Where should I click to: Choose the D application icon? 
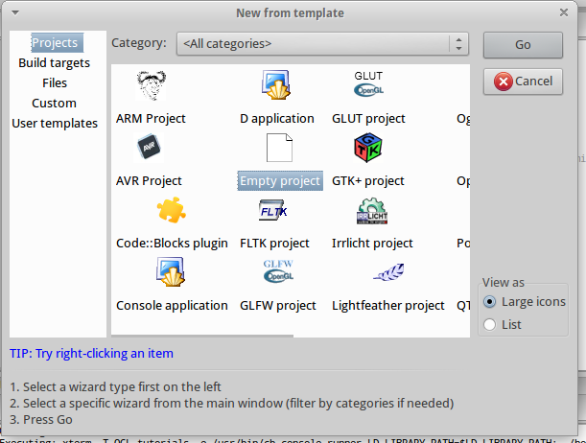pyautogui.click(x=276, y=84)
